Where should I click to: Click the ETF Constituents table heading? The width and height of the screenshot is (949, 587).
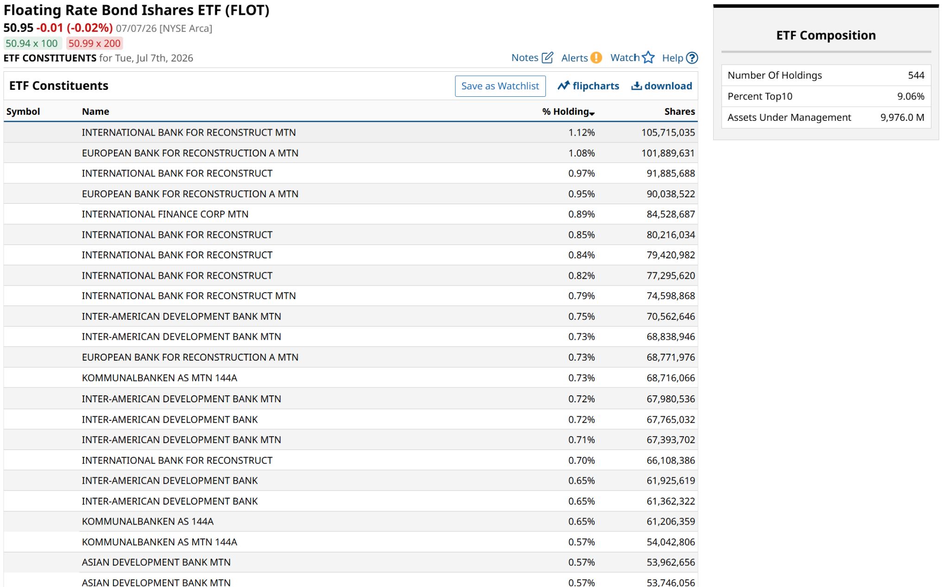[x=59, y=86]
